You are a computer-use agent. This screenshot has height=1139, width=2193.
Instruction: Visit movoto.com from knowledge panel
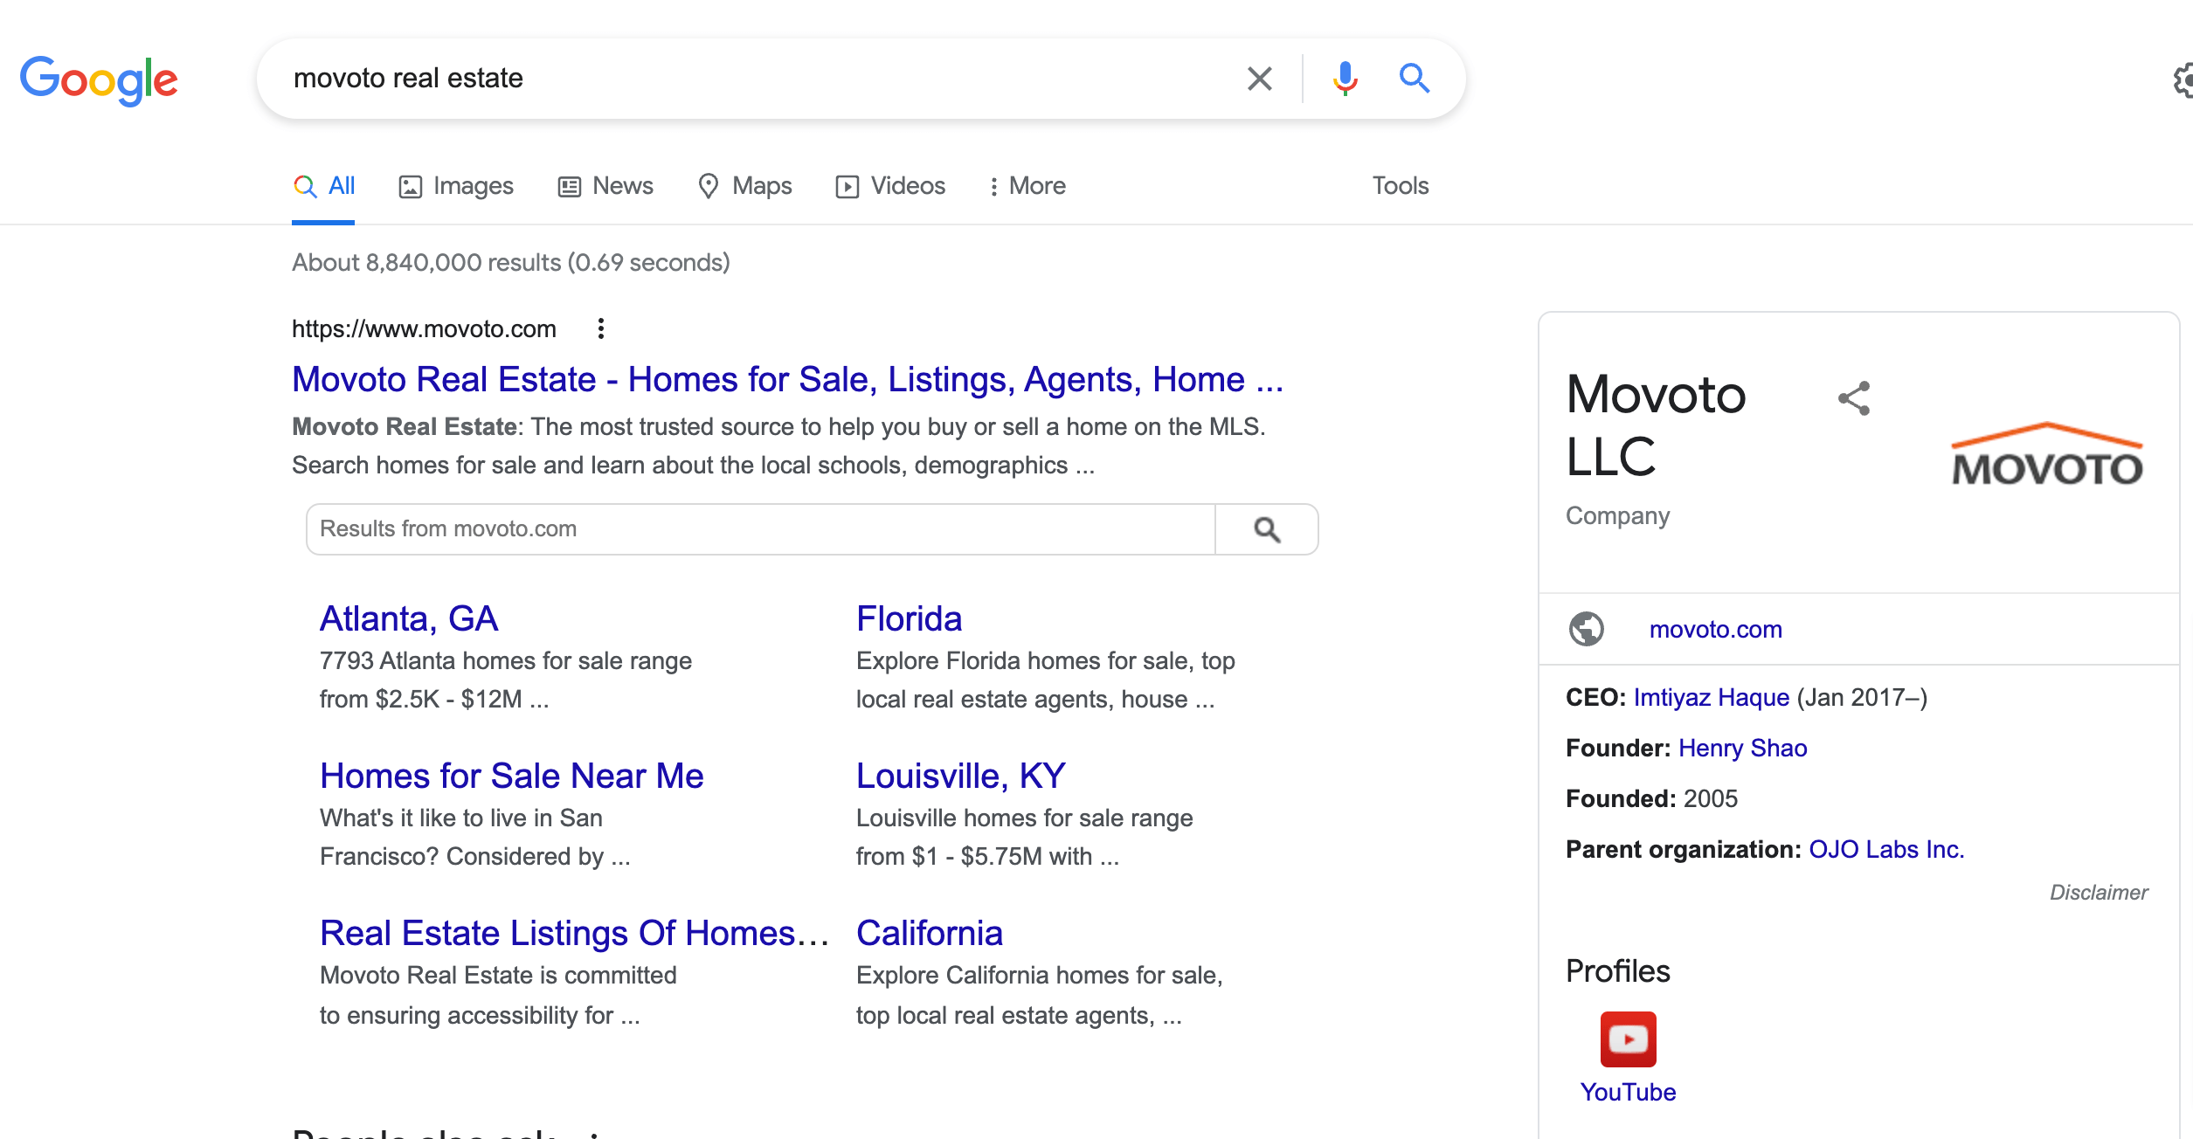click(1715, 629)
